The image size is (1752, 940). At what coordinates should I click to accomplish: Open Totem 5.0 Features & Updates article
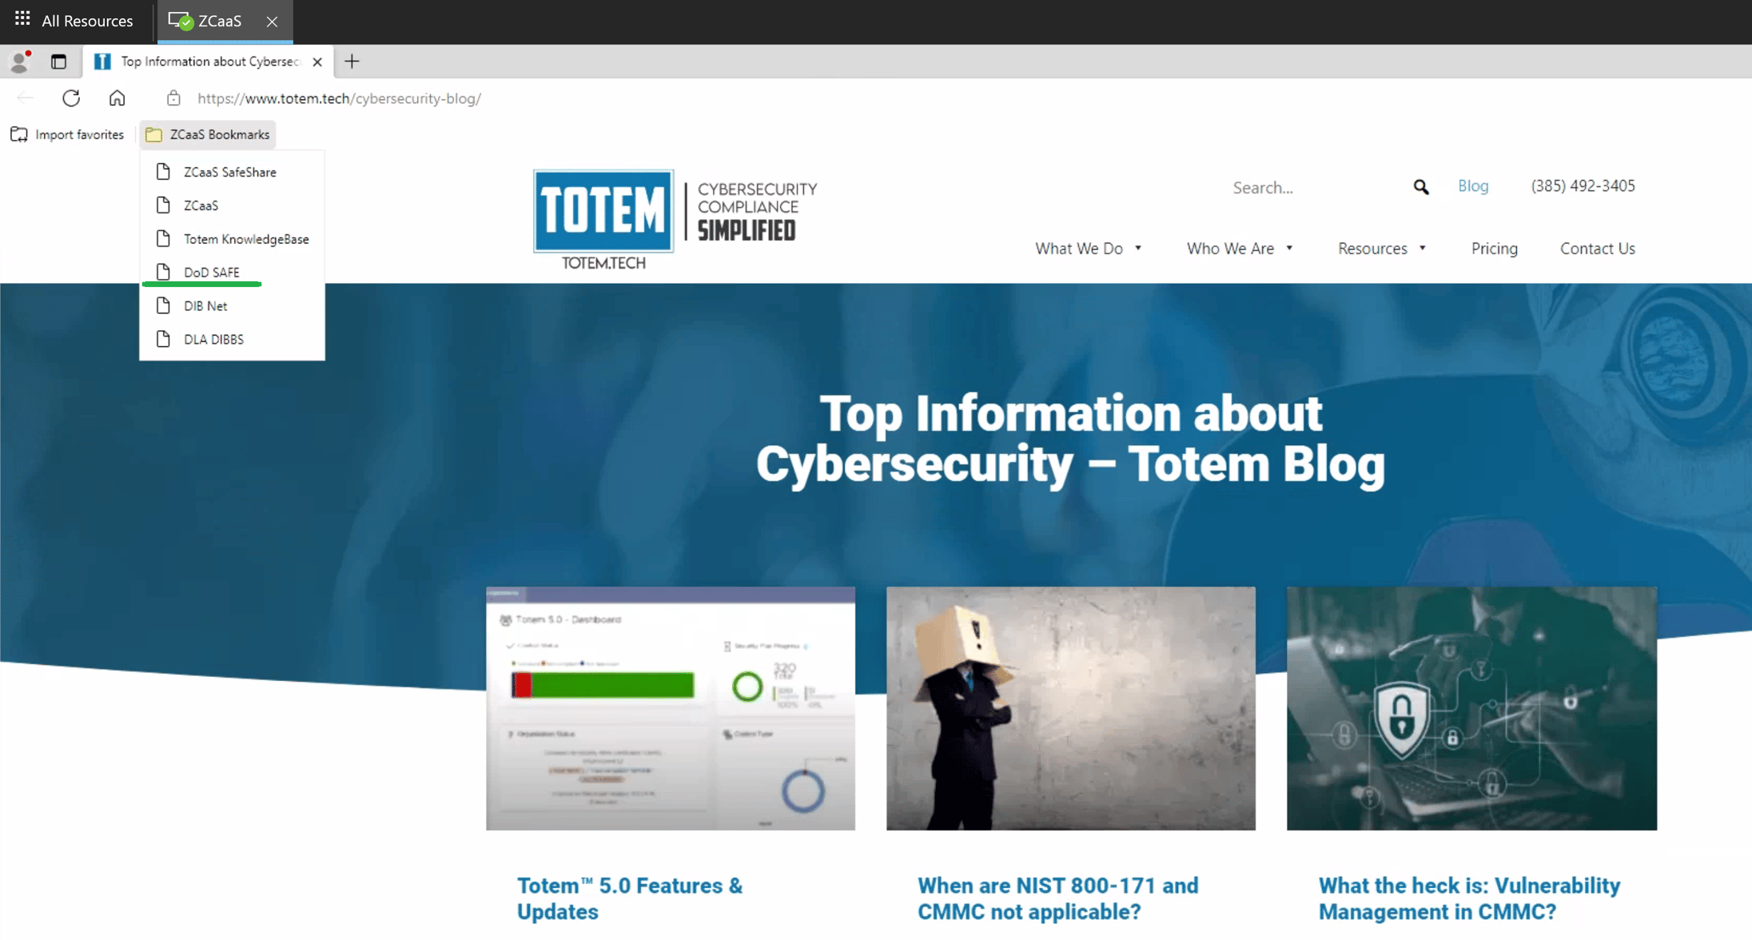coord(629,898)
